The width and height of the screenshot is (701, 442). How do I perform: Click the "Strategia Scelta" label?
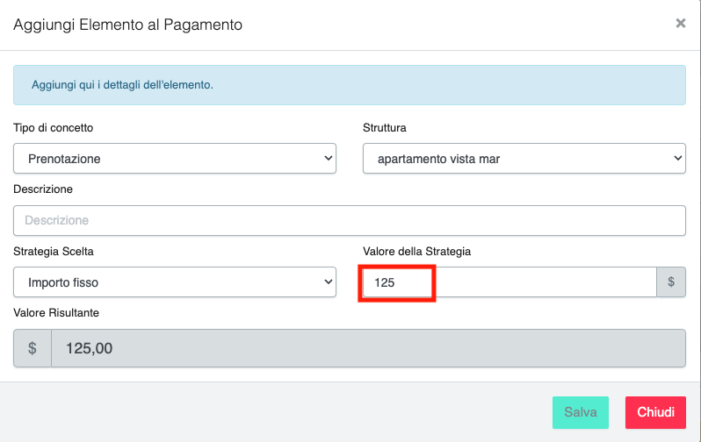pyautogui.click(x=54, y=252)
